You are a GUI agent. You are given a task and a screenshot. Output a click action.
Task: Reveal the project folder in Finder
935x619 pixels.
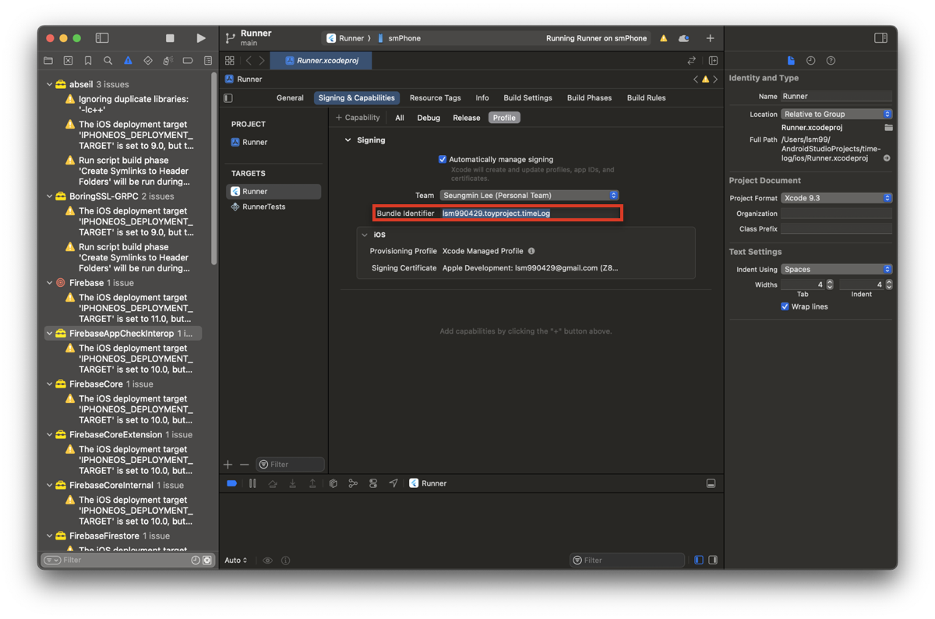click(x=887, y=158)
